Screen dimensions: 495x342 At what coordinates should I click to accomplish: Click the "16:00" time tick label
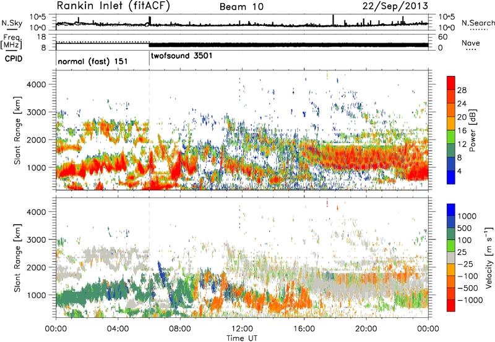coord(304,329)
